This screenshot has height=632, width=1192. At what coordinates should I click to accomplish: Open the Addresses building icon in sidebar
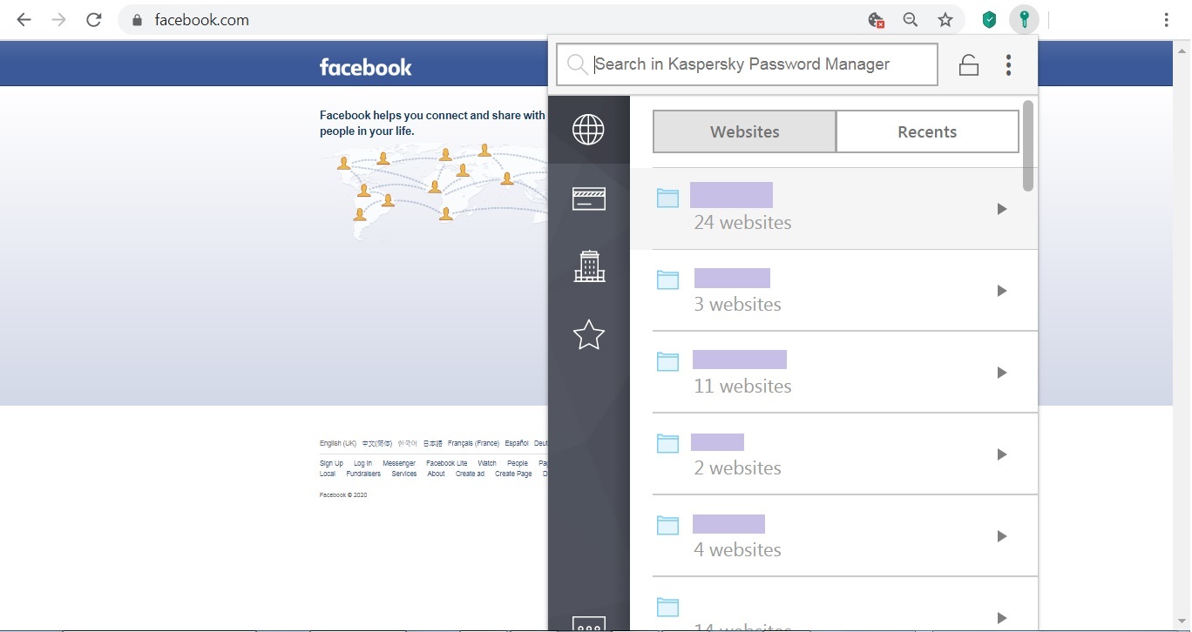tap(589, 266)
